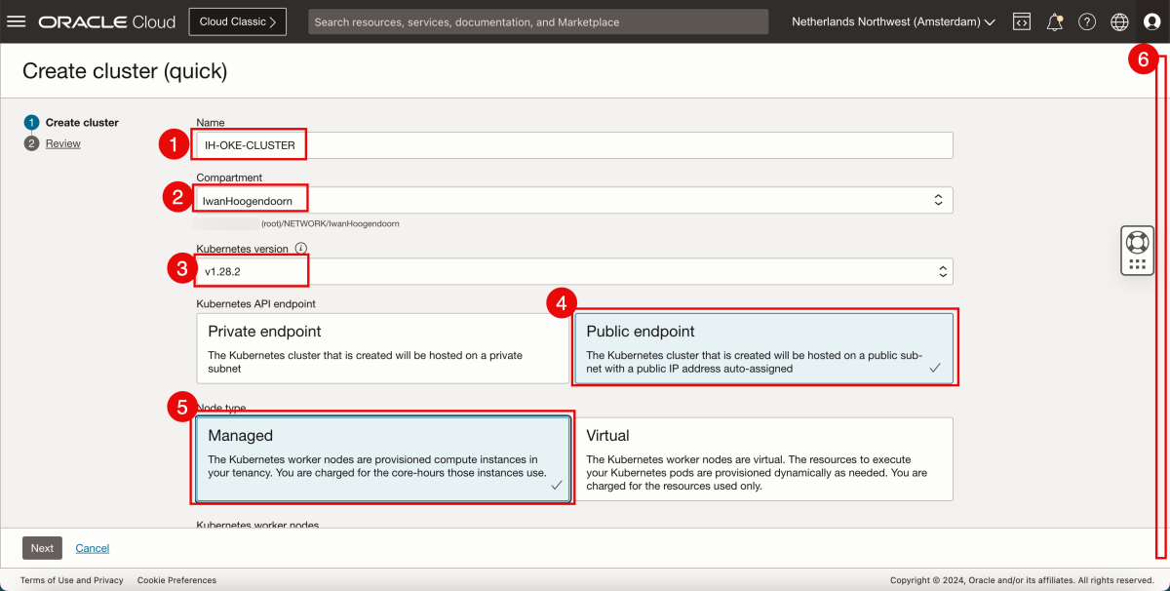Select the Private endpoint option
This screenshot has width=1170, height=591.
(x=382, y=347)
